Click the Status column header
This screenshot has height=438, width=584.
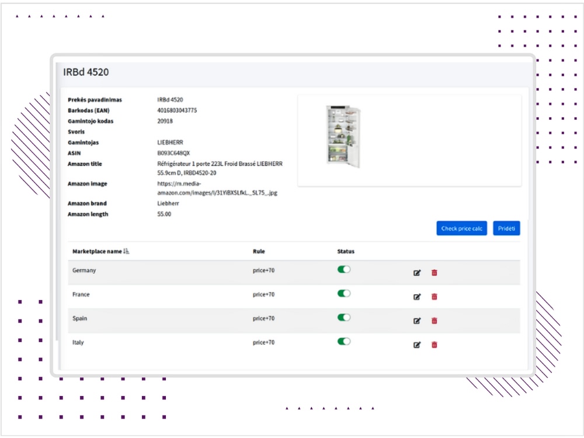coord(346,251)
